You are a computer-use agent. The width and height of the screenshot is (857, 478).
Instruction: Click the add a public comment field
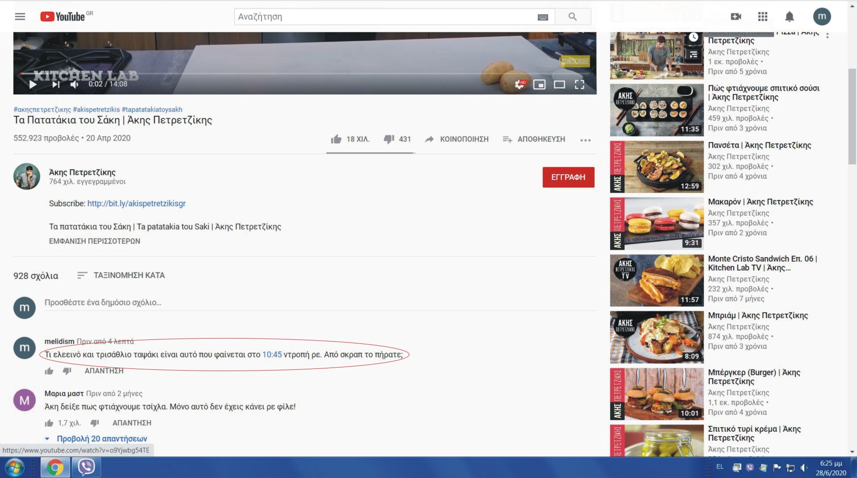[x=320, y=302]
